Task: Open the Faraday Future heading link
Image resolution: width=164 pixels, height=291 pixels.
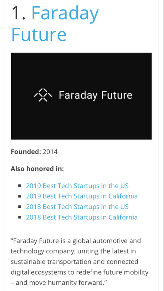Action: click(x=55, y=24)
